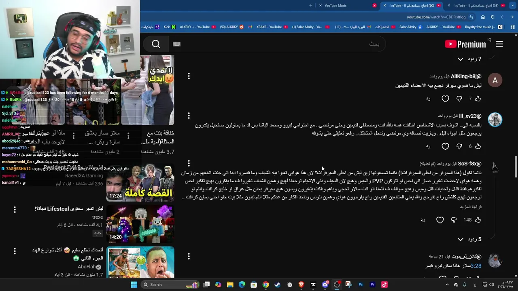Like the III_xv23 comment
Viewport: 518px width, 291px height.
point(478,146)
